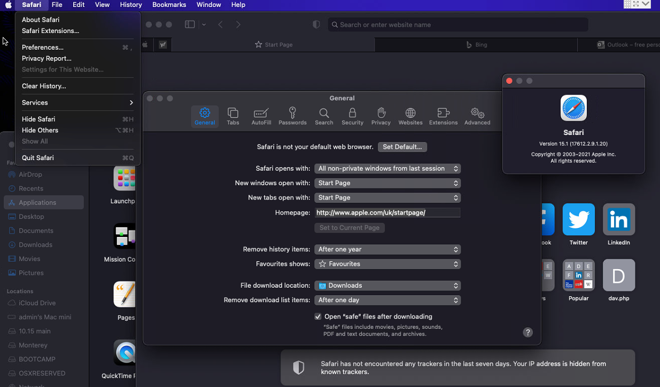Select Applications in Finder sidebar
This screenshot has width=660, height=387.
(44, 202)
